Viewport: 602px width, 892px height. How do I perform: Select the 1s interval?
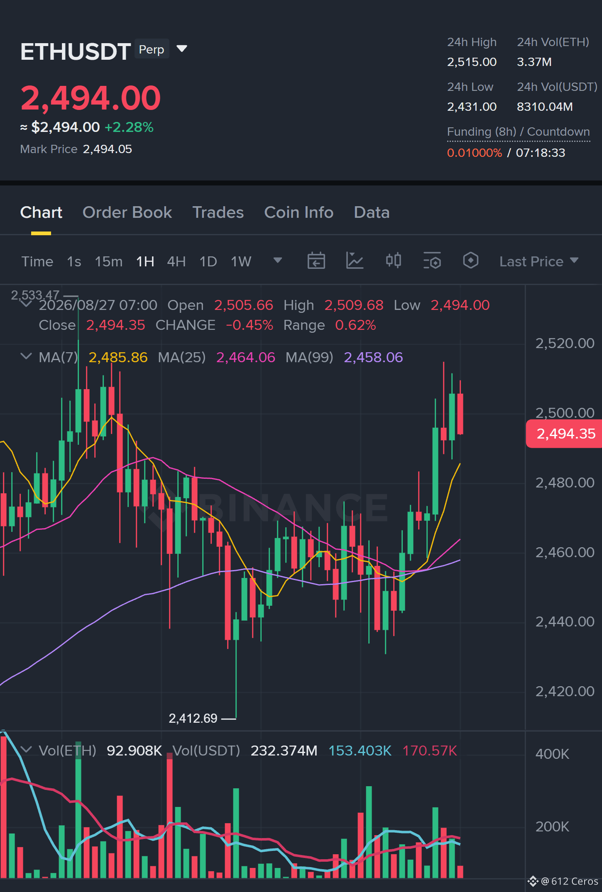point(74,261)
